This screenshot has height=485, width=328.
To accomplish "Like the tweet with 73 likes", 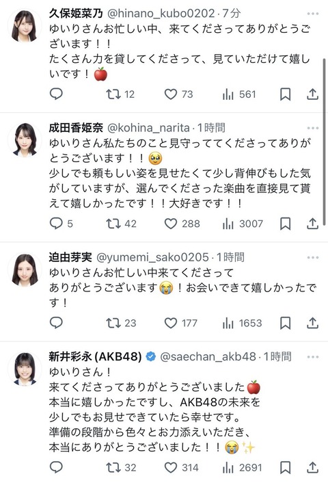I will (x=178, y=94).
